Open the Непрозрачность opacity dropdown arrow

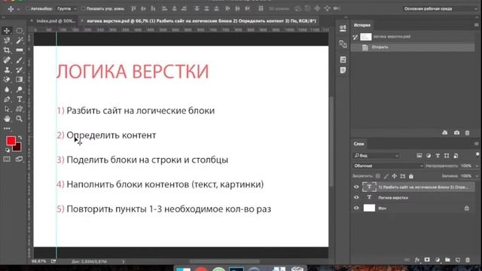pos(477,166)
